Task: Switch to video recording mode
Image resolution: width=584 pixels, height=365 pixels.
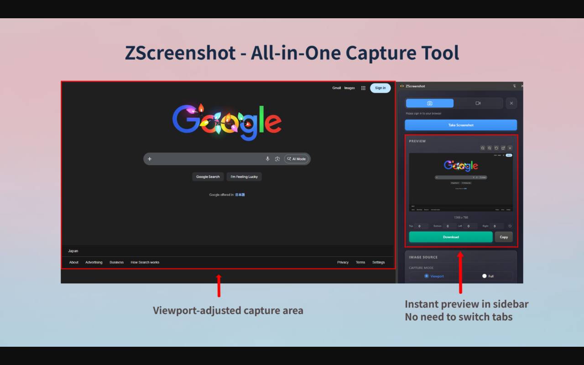Action: pyautogui.click(x=478, y=103)
